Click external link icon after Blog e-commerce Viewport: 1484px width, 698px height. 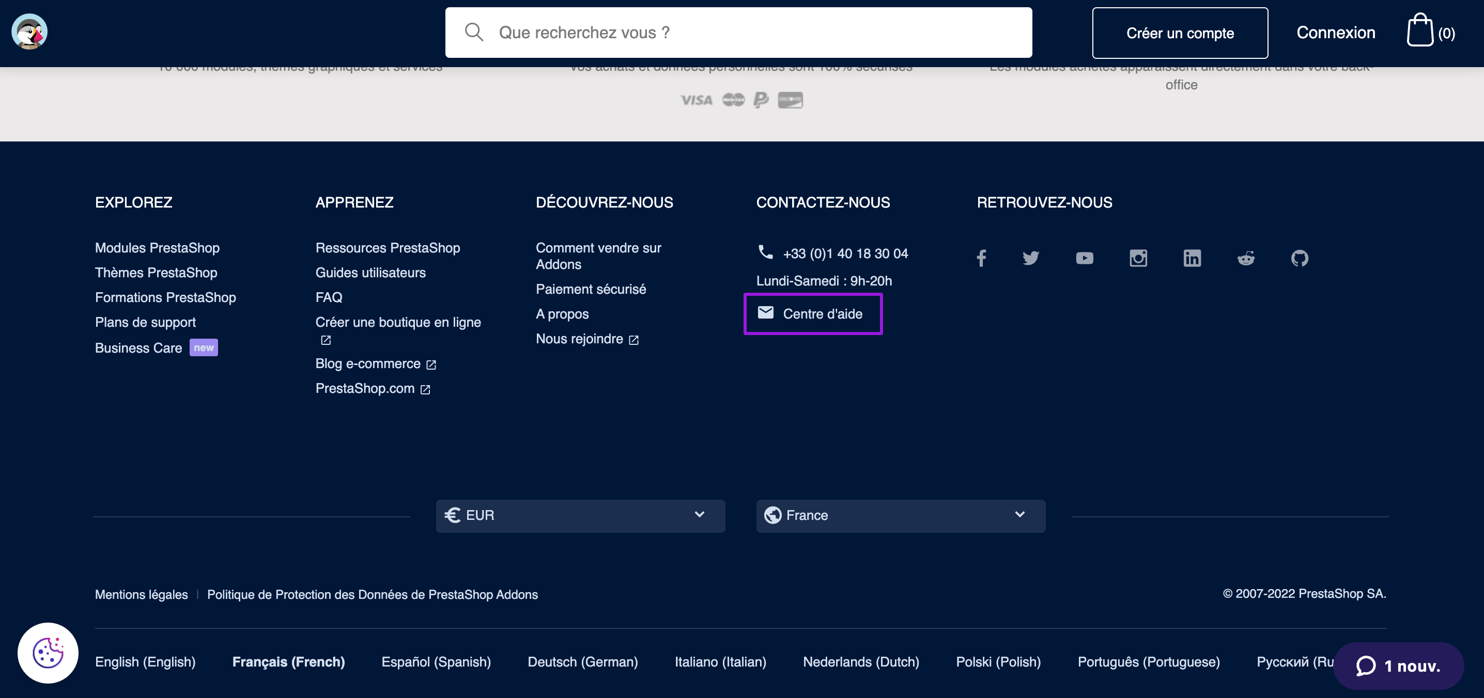431,364
